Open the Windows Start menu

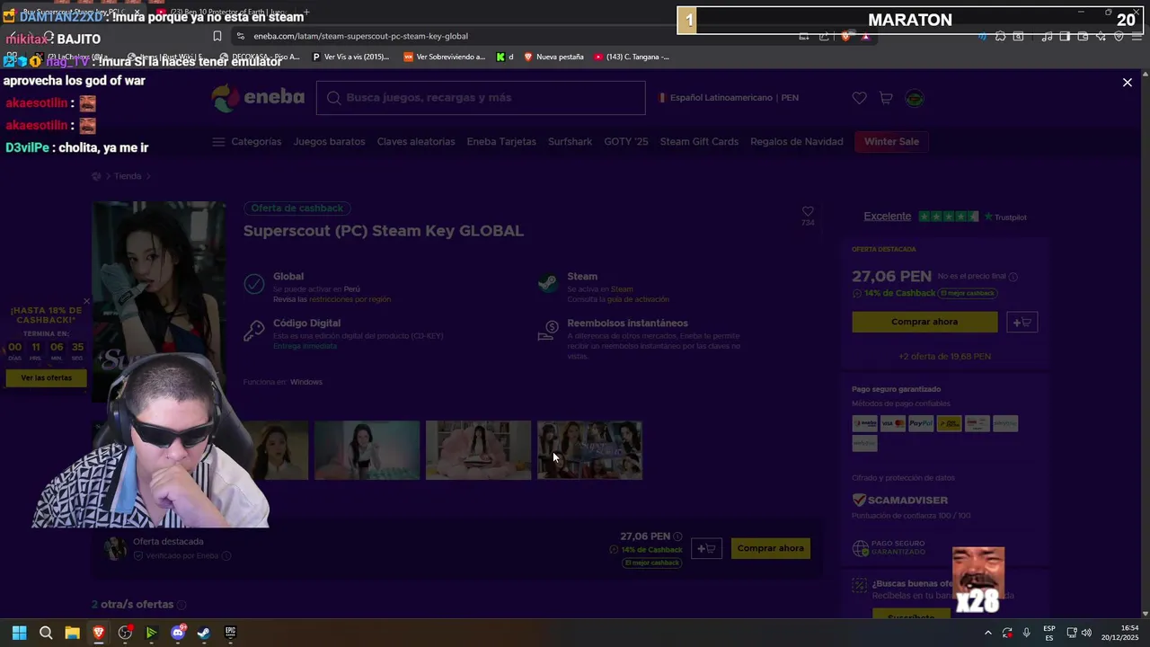click(x=19, y=633)
